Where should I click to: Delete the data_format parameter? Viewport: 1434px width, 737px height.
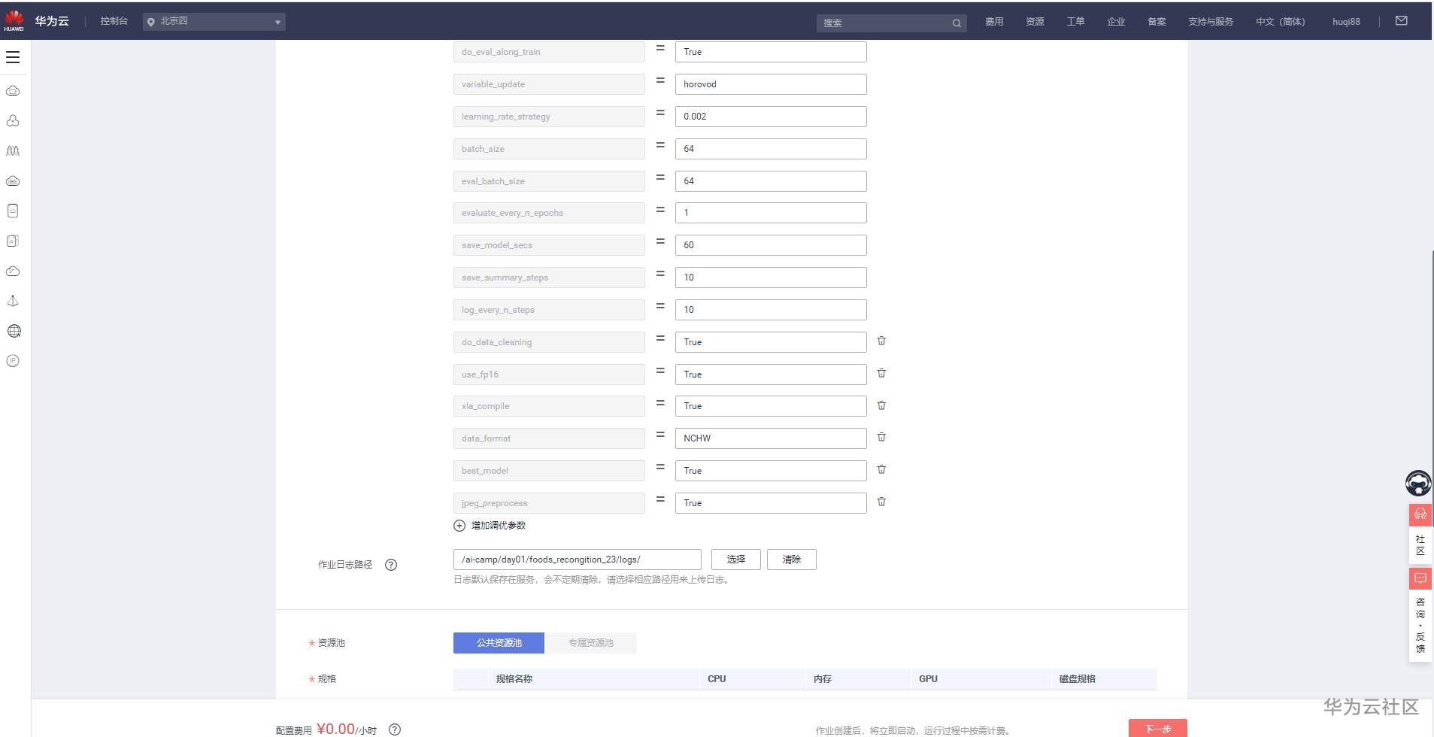881,438
